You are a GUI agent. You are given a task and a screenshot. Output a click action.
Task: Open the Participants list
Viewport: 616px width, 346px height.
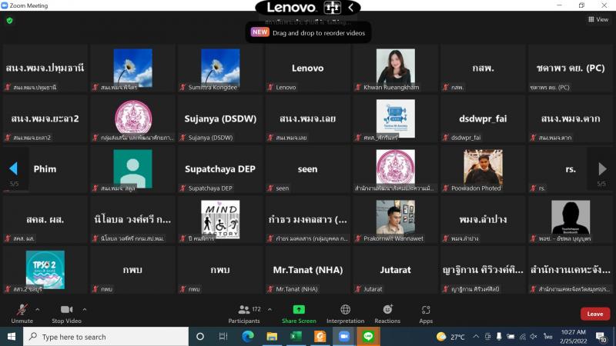[x=244, y=314]
